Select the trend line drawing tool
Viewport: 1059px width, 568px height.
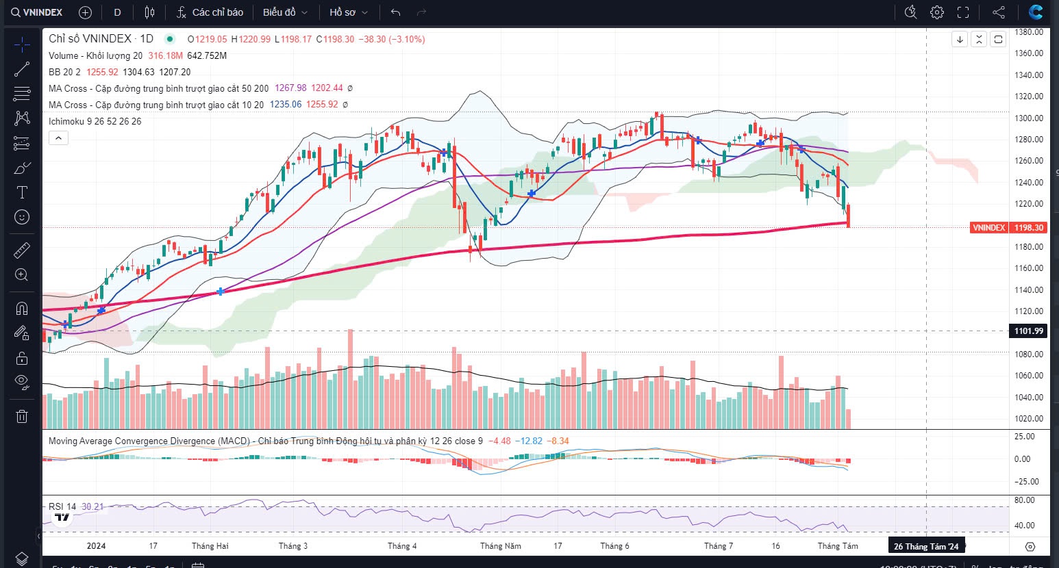tap(22, 69)
